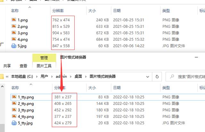Minimize the 图片格式转换器 window
The height and width of the screenshot is (132, 205).
point(196,57)
